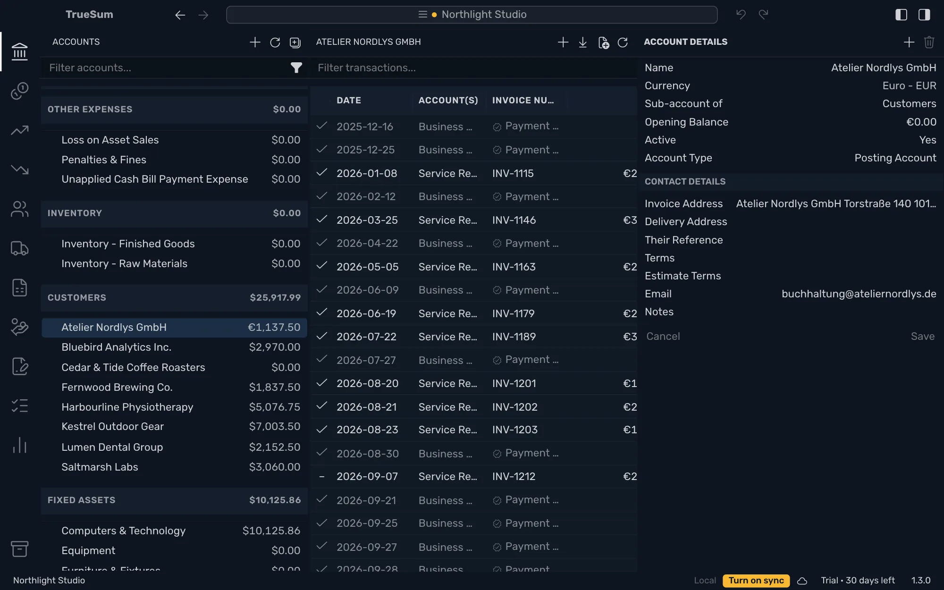Select Bluebird Analytics Inc. account
The height and width of the screenshot is (590, 944).
click(x=174, y=347)
